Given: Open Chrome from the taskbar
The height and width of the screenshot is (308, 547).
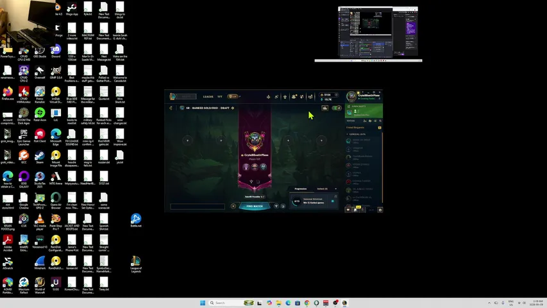Looking at the screenshot, I should pos(307,303).
